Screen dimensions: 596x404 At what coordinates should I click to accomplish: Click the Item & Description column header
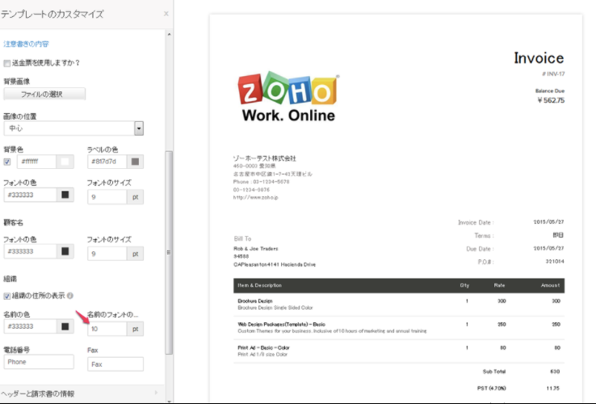click(259, 285)
